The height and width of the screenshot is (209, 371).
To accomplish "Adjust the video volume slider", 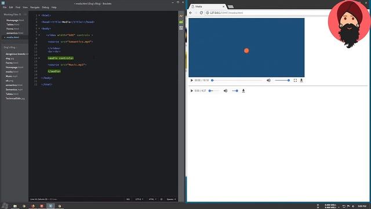I will tap(282, 80).
